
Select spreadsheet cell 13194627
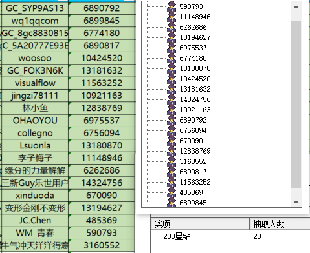pyautogui.click(x=102, y=208)
